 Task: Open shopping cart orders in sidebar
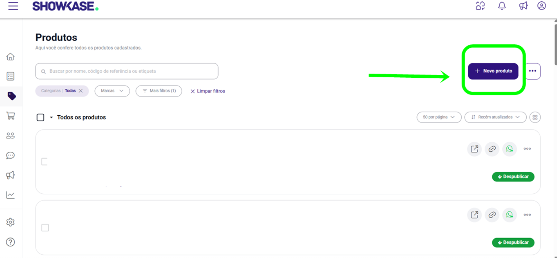(x=10, y=116)
